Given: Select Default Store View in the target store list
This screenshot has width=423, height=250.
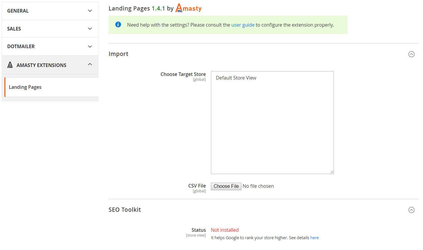Looking at the screenshot, I should [x=236, y=78].
